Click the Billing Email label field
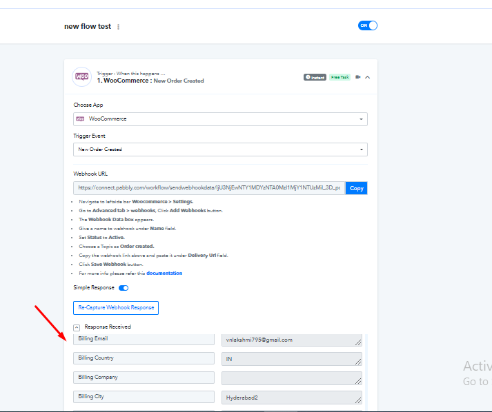Viewport: 492px width, 412px height. pyautogui.click(x=144, y=339)
